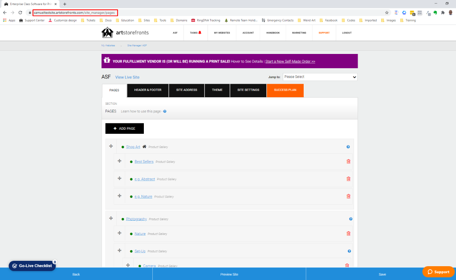This screenshot has height=280, width=456.
Task: Open the Marketing menu
Action: click(x=299, y=33)
